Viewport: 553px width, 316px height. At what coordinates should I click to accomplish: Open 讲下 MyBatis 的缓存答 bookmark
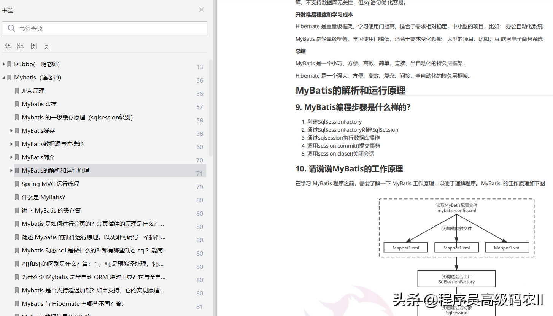click(x=51, y=211)
